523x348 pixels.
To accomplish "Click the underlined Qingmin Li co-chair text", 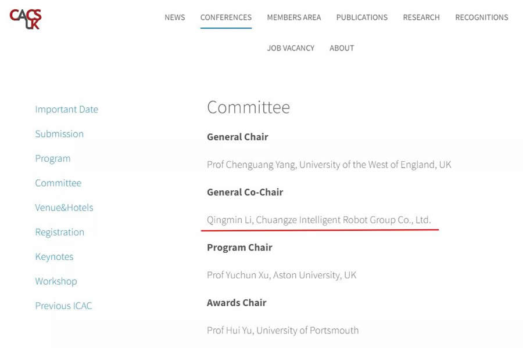I will [x=318, y=220].
